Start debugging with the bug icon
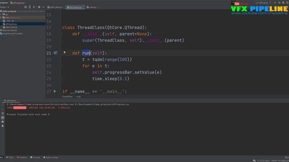Image resolution: width=289 pixels, height=162 pixels. 279,3
